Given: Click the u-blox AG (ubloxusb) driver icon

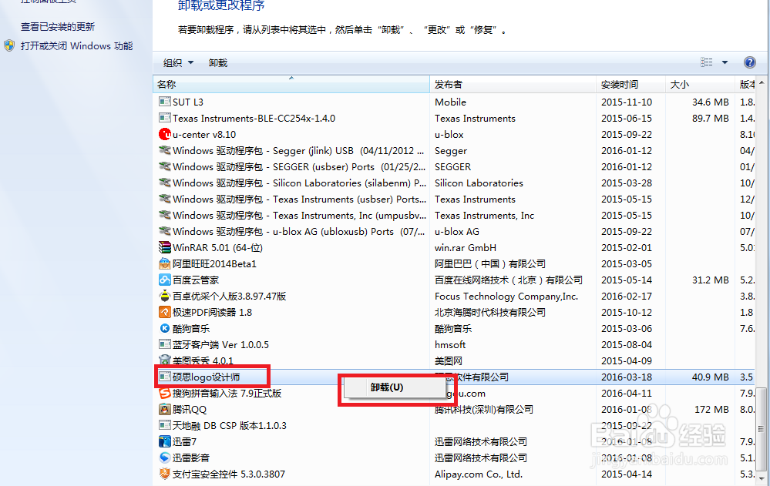Looking at the screenshot, I should [164, 231].
